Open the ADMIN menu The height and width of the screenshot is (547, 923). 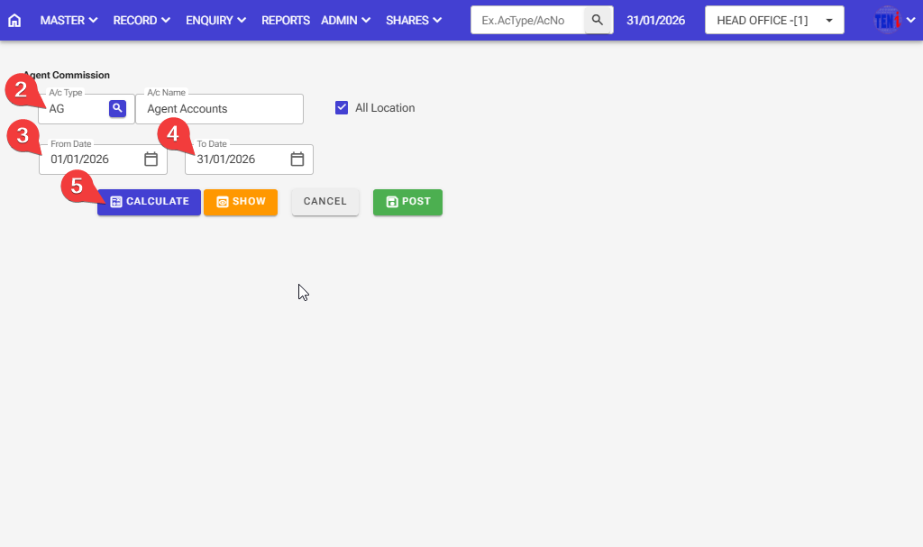(345, 20)
